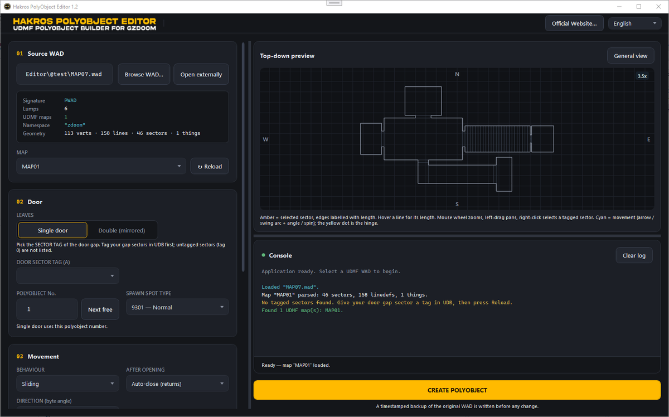Click the "PWAD" signature value
This screenshot has width=669, height=417.
(x=71, y=101)
